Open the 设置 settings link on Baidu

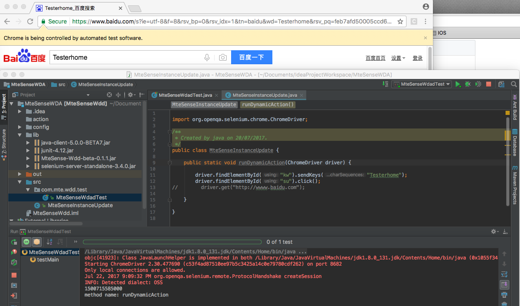[398, 58]
